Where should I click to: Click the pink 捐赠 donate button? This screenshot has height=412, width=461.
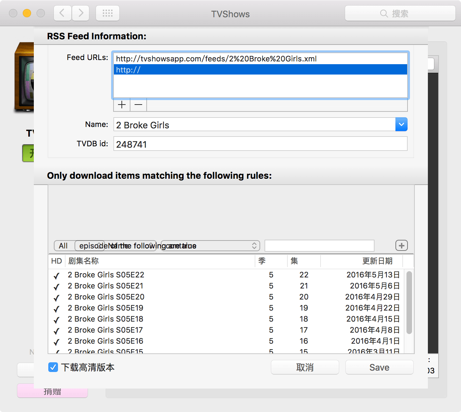pos(52,393)
